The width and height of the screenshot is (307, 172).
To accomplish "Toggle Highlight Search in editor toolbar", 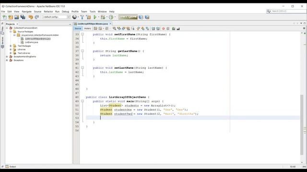I will tap(128, 29).
